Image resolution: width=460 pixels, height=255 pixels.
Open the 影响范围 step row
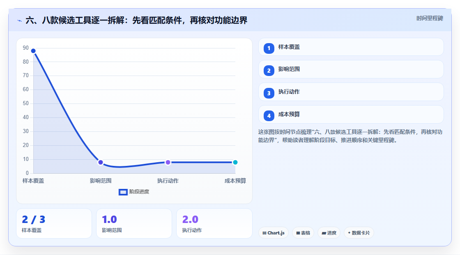coord(351,69)
